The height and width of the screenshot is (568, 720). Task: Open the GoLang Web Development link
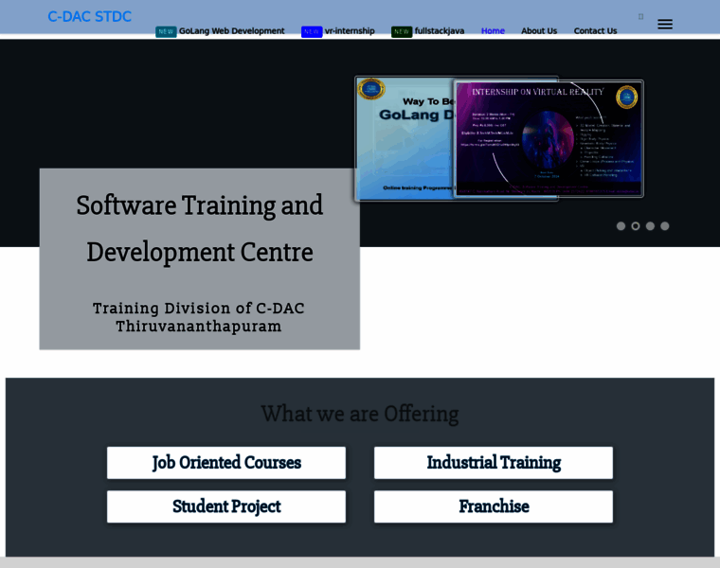tap(231, 30)
